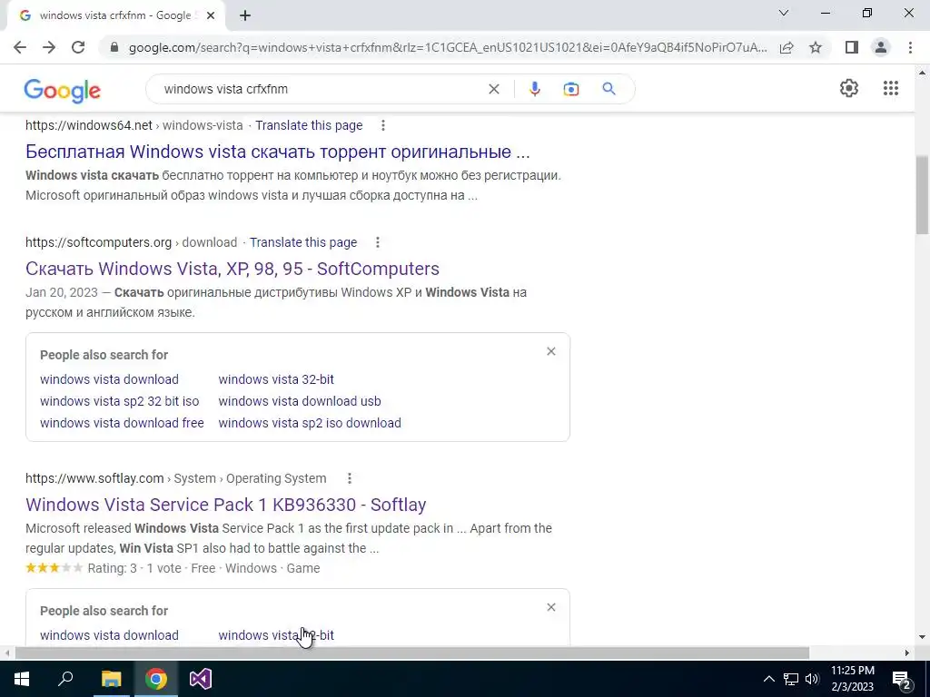Close the second 'People also search for' box
The width and height of the screenshot is (930, 697).
(x=551, y=607)
